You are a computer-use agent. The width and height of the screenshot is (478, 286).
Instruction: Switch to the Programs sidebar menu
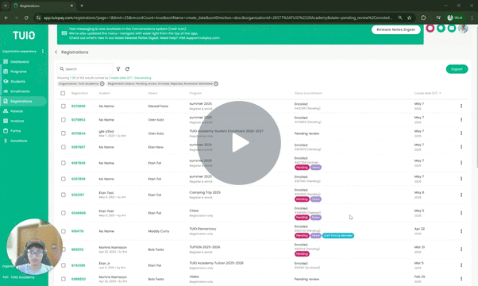(18, 71)
